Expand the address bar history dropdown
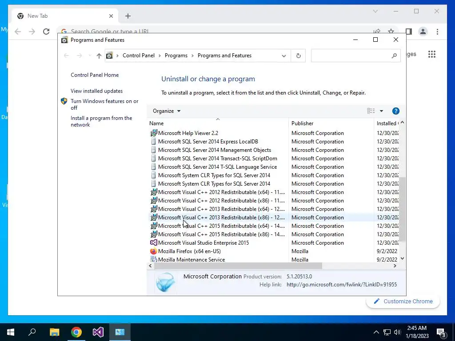 [284, 56]
